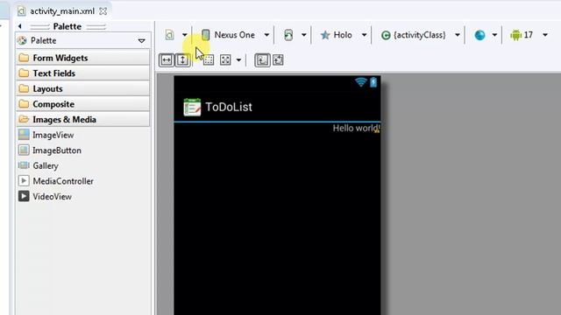Expand the Text Fields category
This screenshot has height=315, width=561.
coord(82,73)
